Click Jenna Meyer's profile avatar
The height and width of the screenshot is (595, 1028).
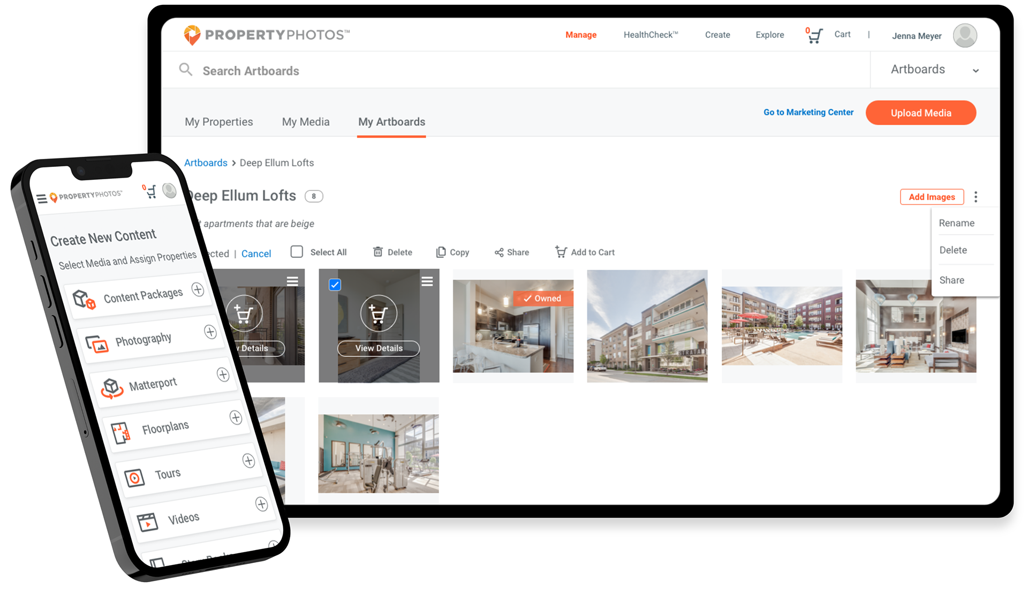965,35
